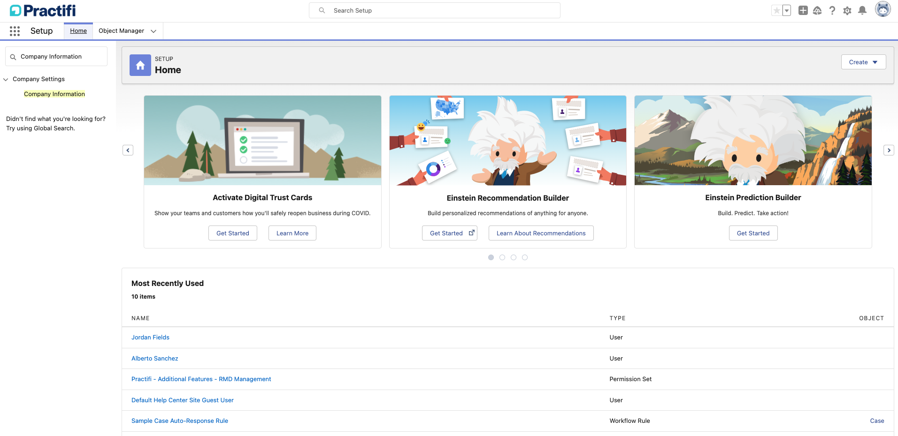Click the favorites star icon

tap(777, 10)
